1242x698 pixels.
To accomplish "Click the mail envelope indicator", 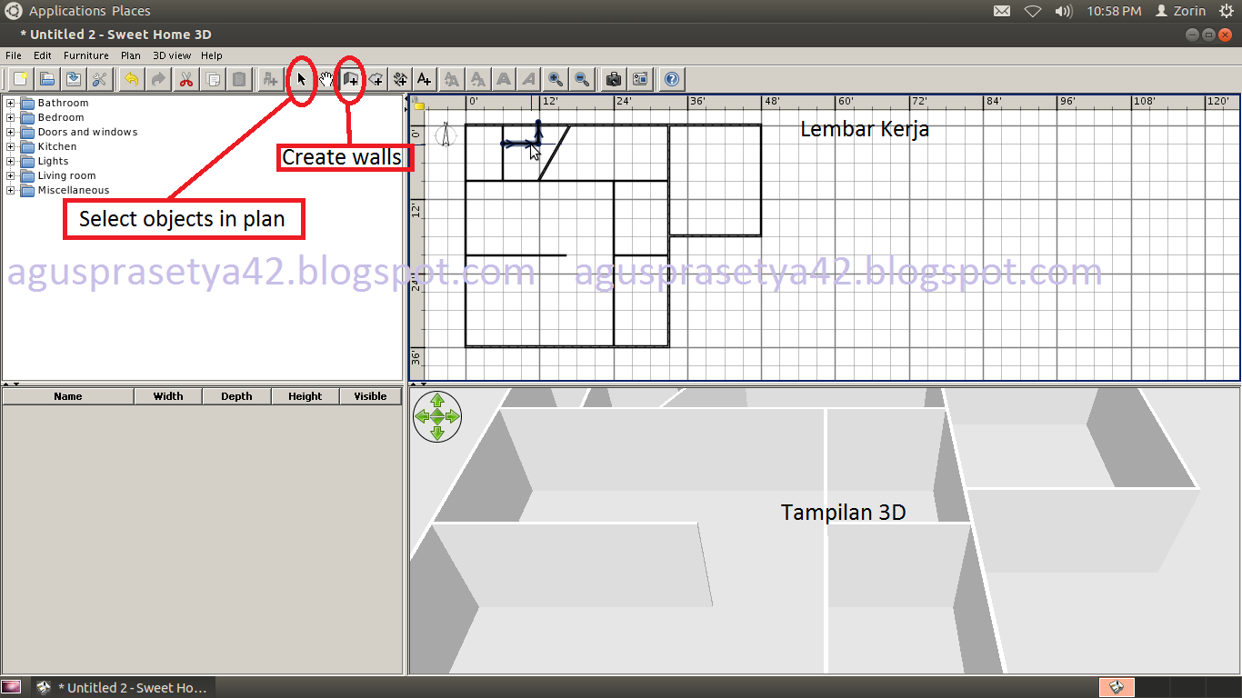I will pos(1001,11).
